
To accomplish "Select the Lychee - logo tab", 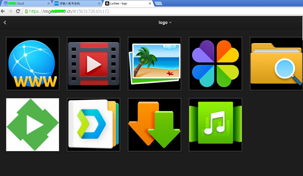I will tap(128, 3).
